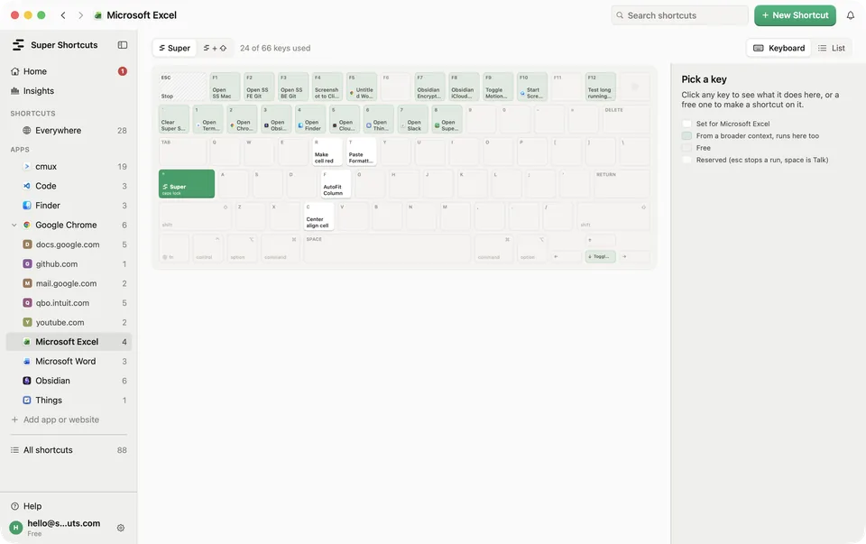The height and width of the screenshot is (544, 866).
Task: Open All shortcuts list
Action: pyautogui.click(x=69, y=450)
